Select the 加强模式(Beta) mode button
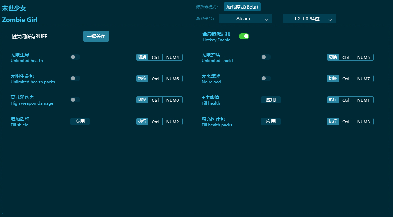 coord(242,7)
